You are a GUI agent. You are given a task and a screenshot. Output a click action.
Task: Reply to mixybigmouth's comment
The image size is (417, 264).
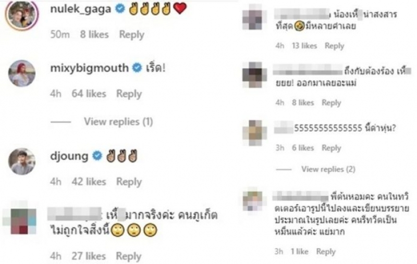pos(129,94)
